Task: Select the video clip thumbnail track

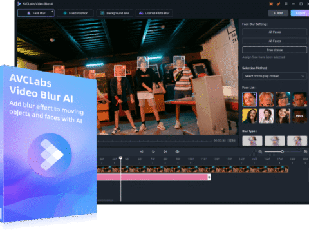Action: [192, 169]
